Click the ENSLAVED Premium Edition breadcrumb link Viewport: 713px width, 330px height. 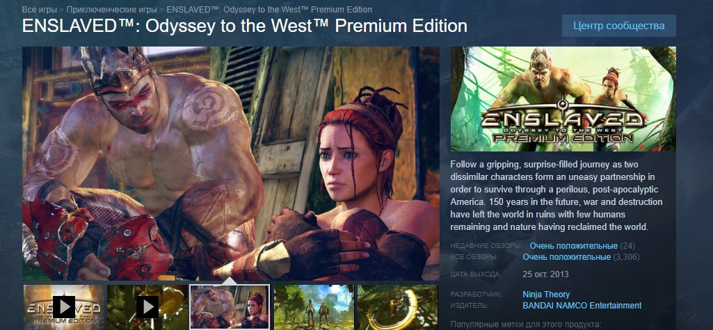click(269, 10)
